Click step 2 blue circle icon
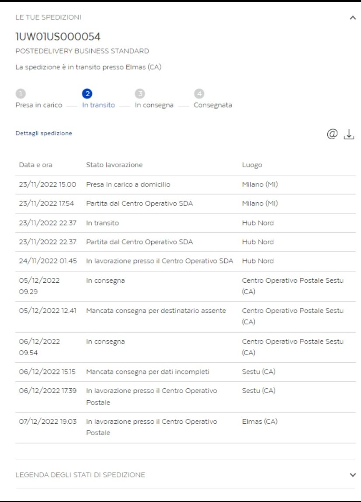This screenshot has height=502, width=361. click(87, 93)
